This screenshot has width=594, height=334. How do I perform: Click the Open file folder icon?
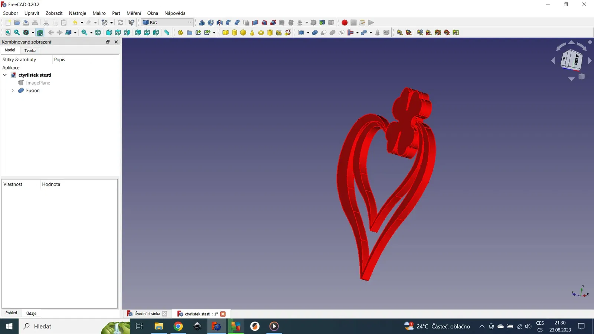tap(17, 23)
